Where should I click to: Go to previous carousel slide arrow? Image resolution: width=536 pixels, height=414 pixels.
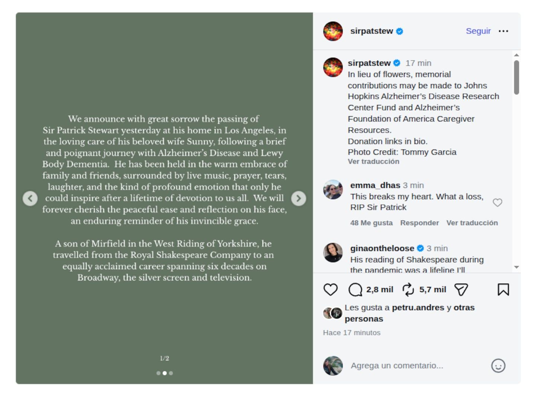[x=30, y=198]
